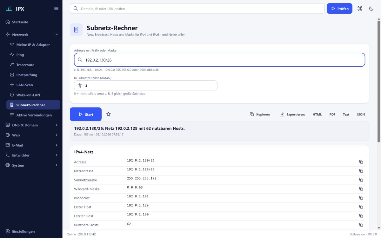Open the LAN-Scan tool
The height and width of the screenshot is (238, 381).
coord(33,85)
